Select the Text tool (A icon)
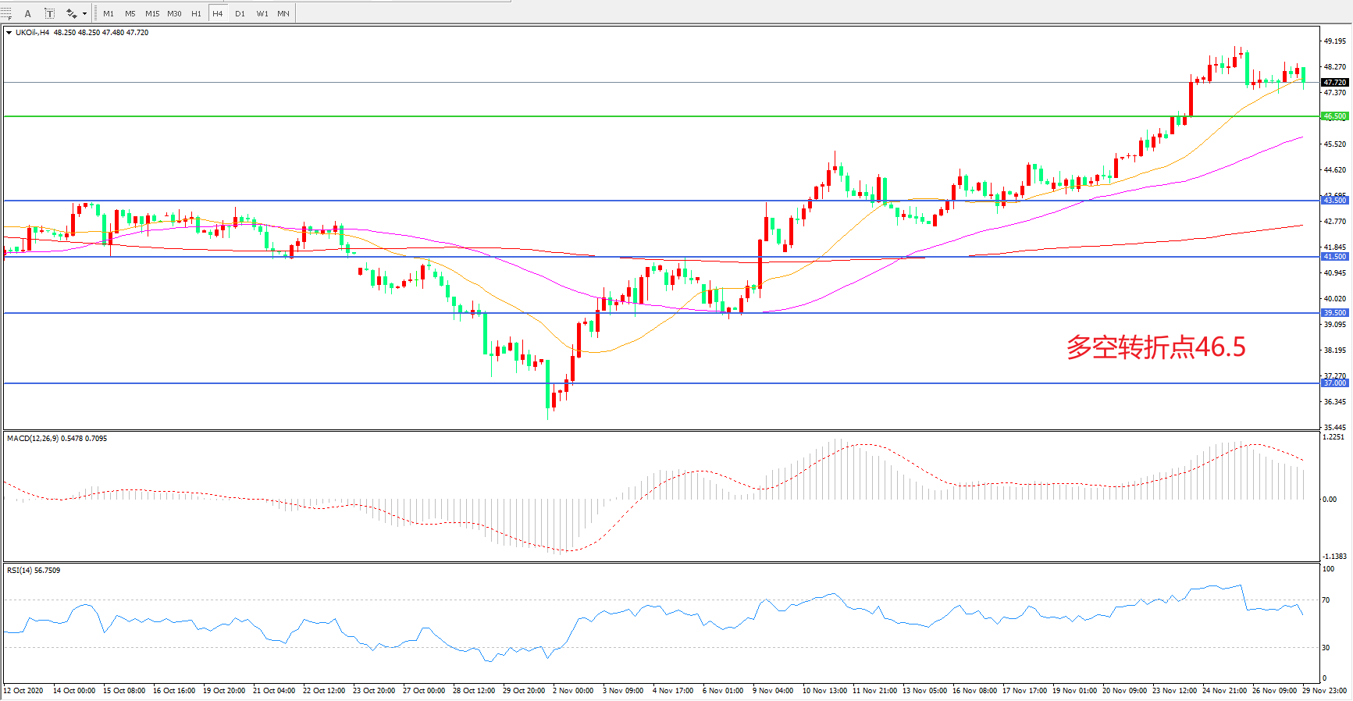The width and height of the screenshot is (1353, 701). [x=28, y=13]
